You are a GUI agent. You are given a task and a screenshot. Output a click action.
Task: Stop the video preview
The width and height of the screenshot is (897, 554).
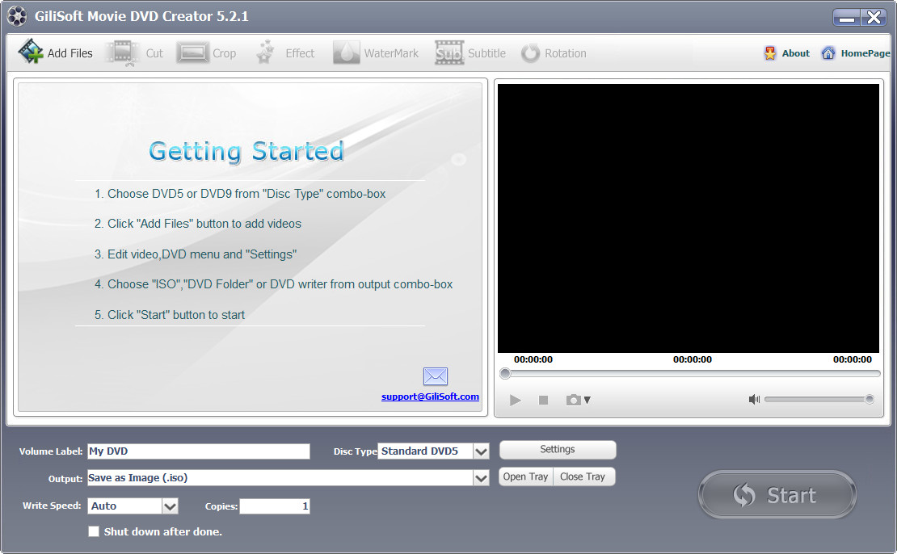(544, 401)
